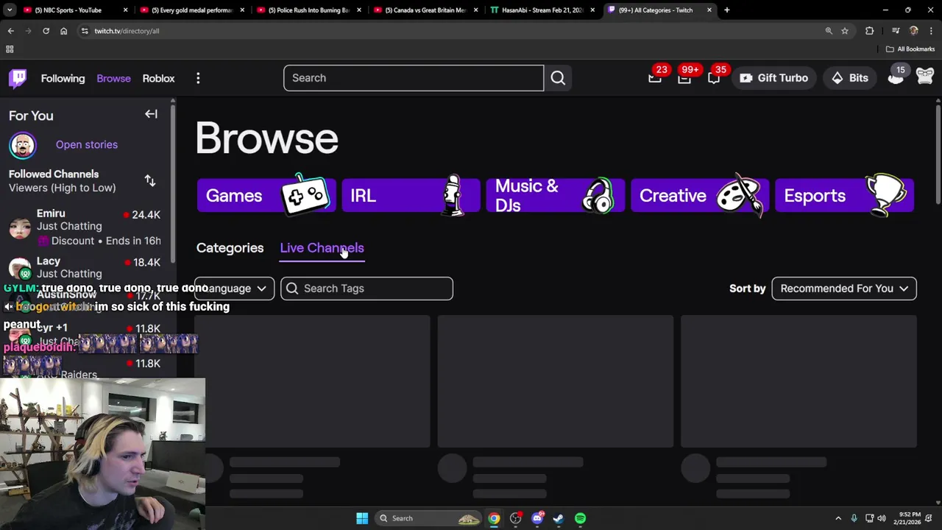Image resolution: width=942 pixels, height=530 pixels.
Task: Open channel points icon showing 15
Action: coord(896,78)
